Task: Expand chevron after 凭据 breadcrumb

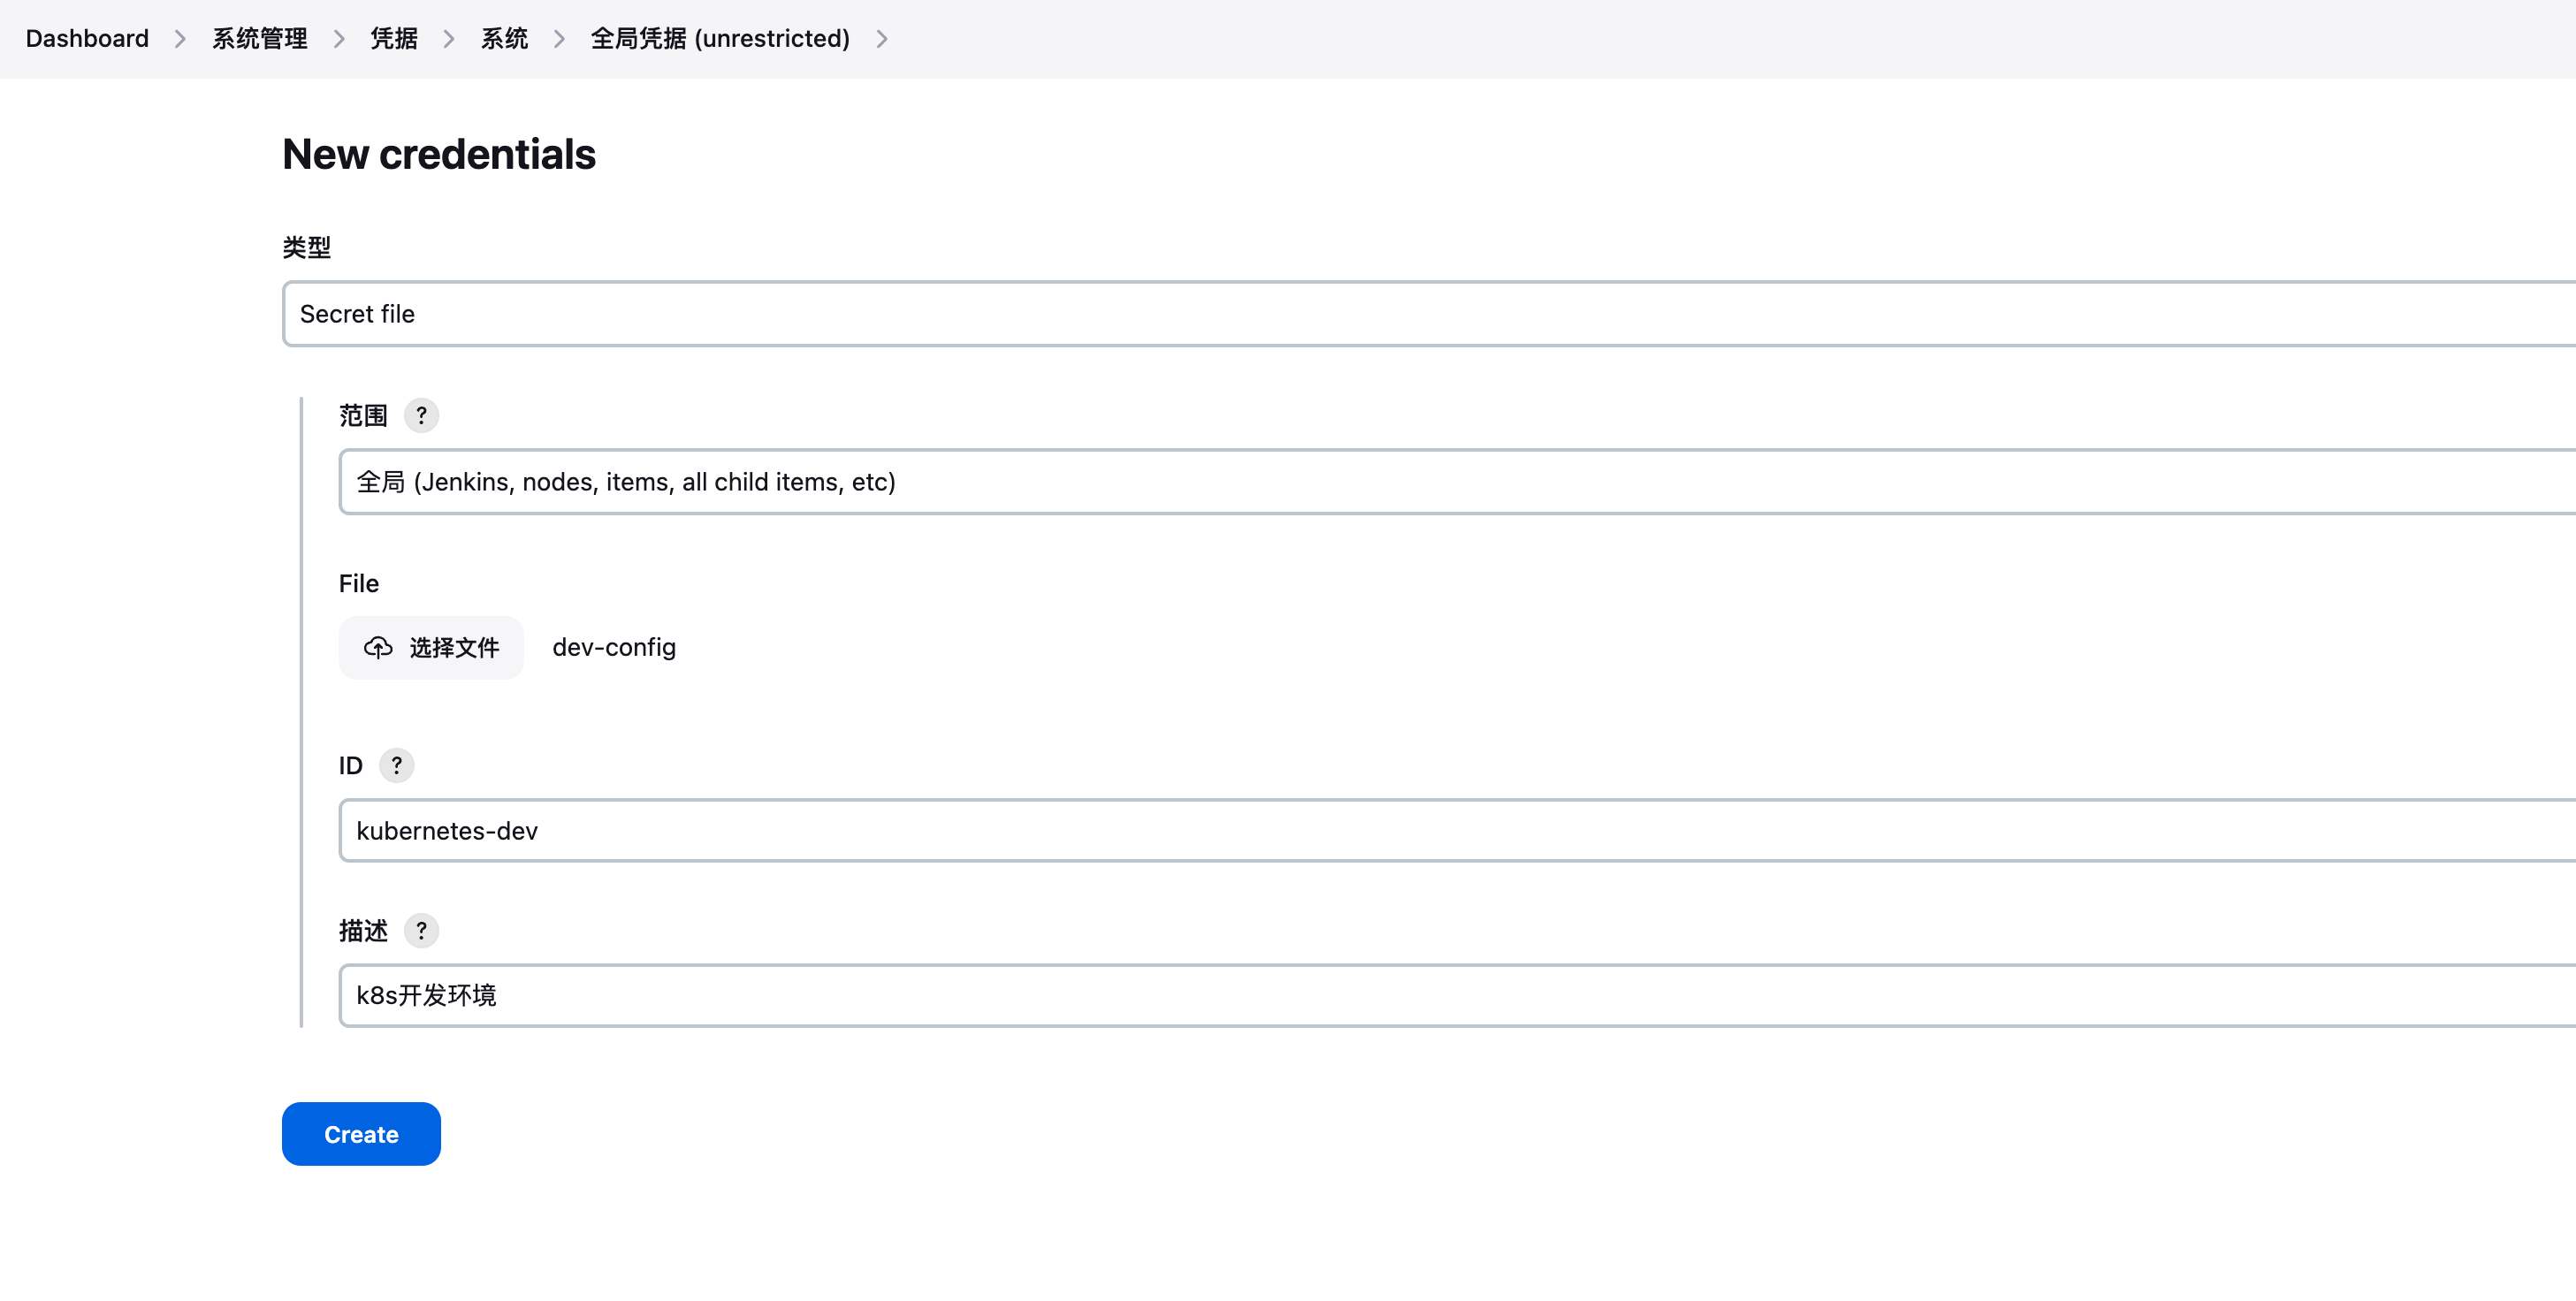Action: click(449, 39)
